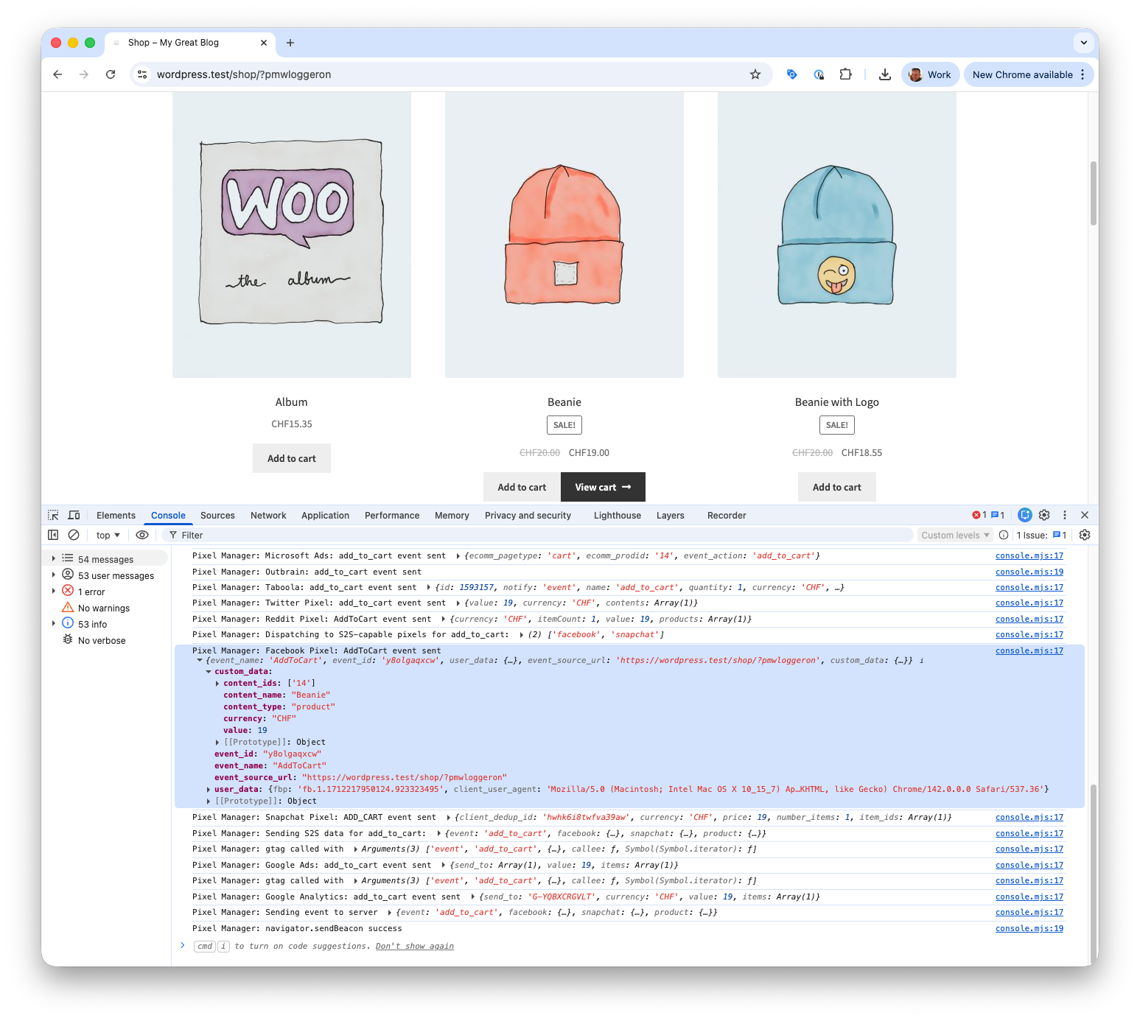This screenshot has width=1140, height=1021.
Task: Click the info icon next to Custom levels
Action: [x=1004, y=535]
